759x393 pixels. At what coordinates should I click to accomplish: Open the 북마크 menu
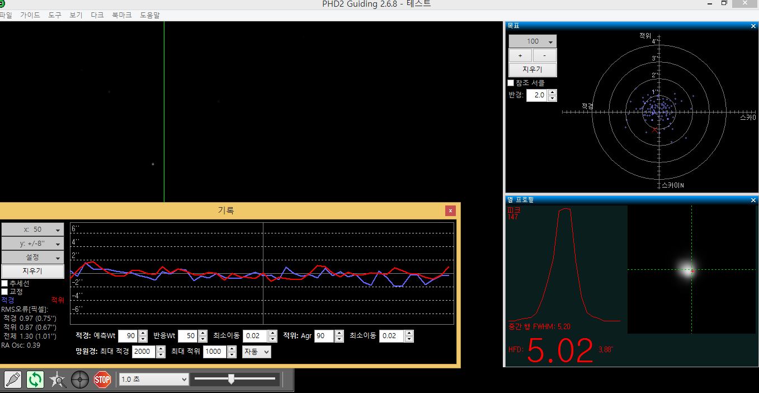pos(122,15)
